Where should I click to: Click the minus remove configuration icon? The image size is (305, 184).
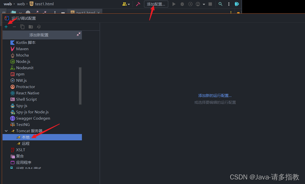14,27
